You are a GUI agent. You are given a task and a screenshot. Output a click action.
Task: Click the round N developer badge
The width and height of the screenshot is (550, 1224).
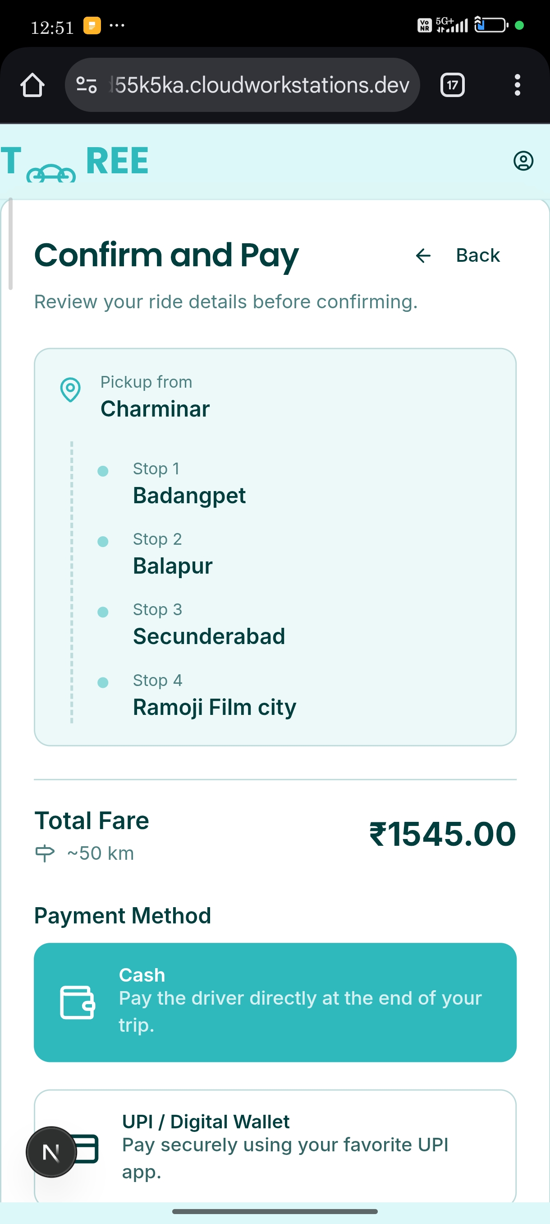coord(51,1152)
